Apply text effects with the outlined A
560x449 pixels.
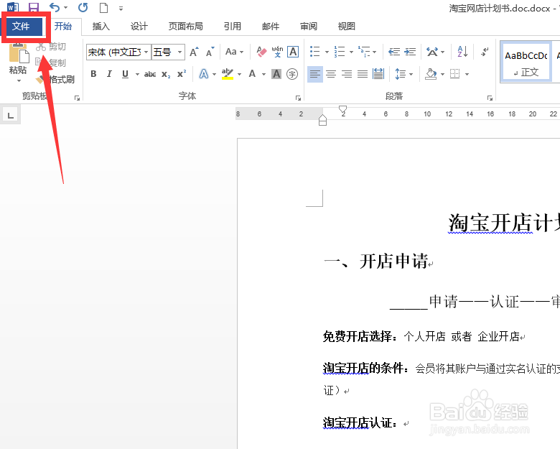tap(204, 74)
